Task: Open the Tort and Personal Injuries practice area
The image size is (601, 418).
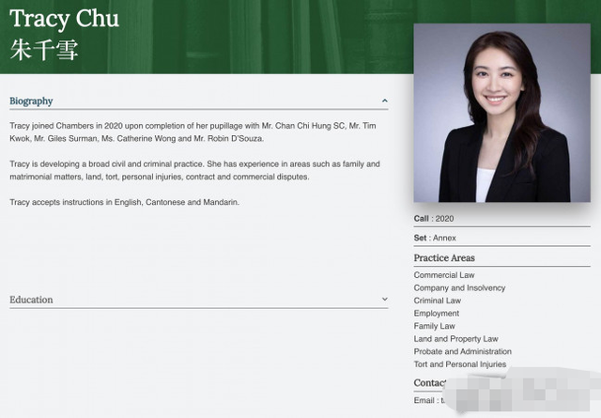Action: point(460,364)
